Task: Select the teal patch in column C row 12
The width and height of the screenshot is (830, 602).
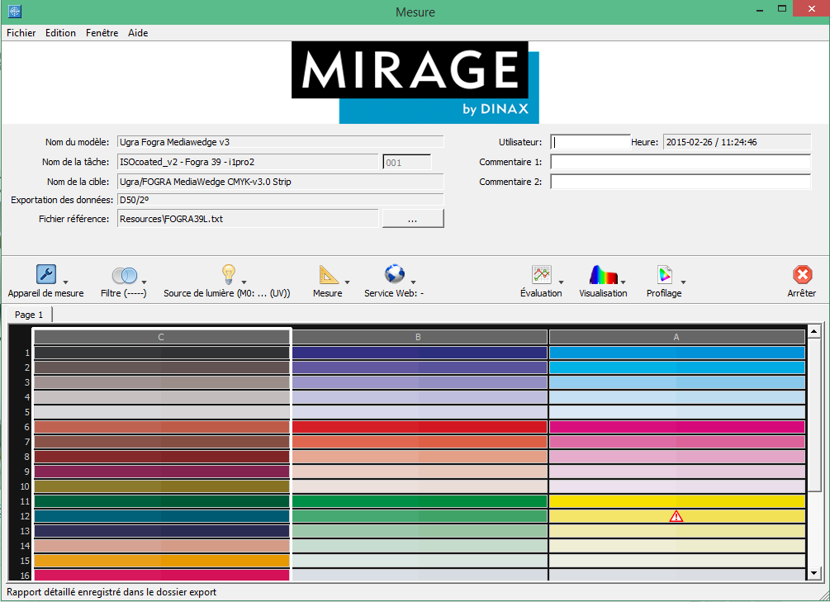Action: pyautogui.click(x=161, y=515)
